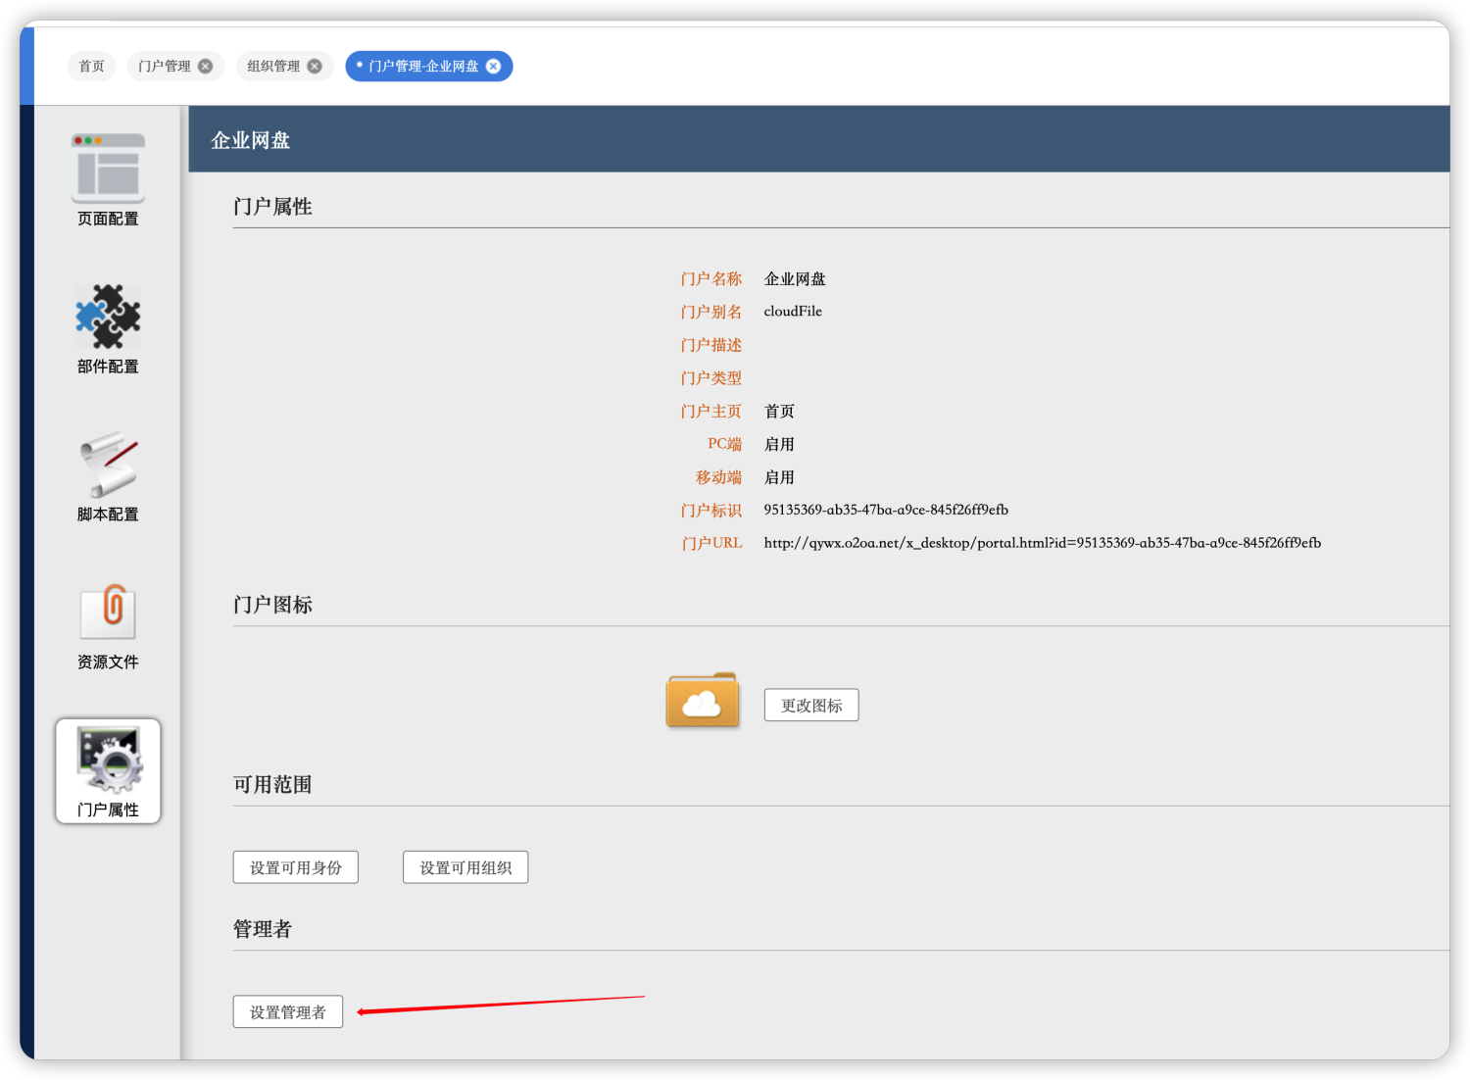Close the 组织管理 tab
This screenshot has height=1080, width=1470.
coord(315,67)
